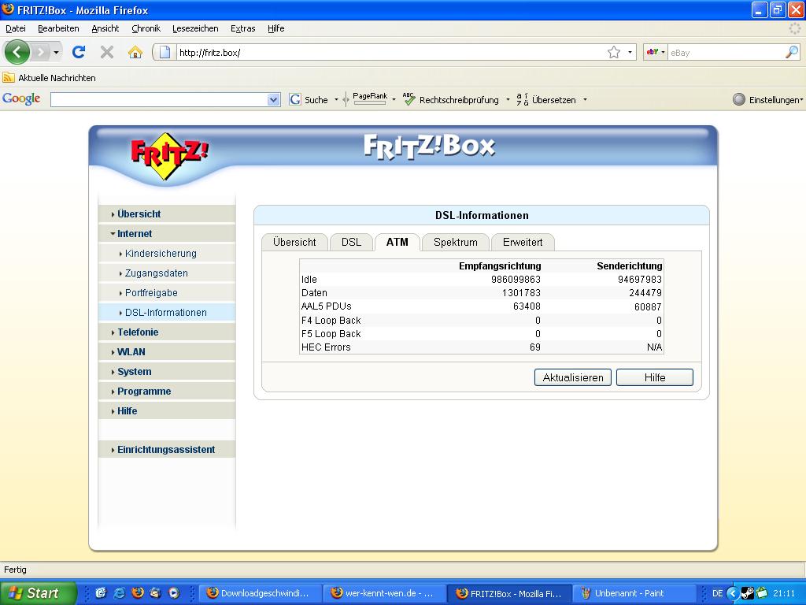This screenshot has width=806, height=605.
Task: Click the search magnifier icon
Action: (792, 52)
